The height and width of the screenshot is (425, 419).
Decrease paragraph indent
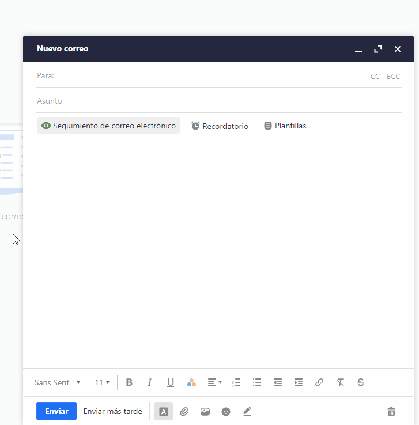point(278,382)
